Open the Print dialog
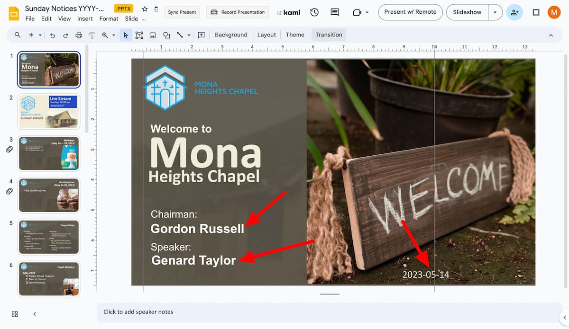The height and width of the screenshot is (329, 569). [x=78, y=35]
